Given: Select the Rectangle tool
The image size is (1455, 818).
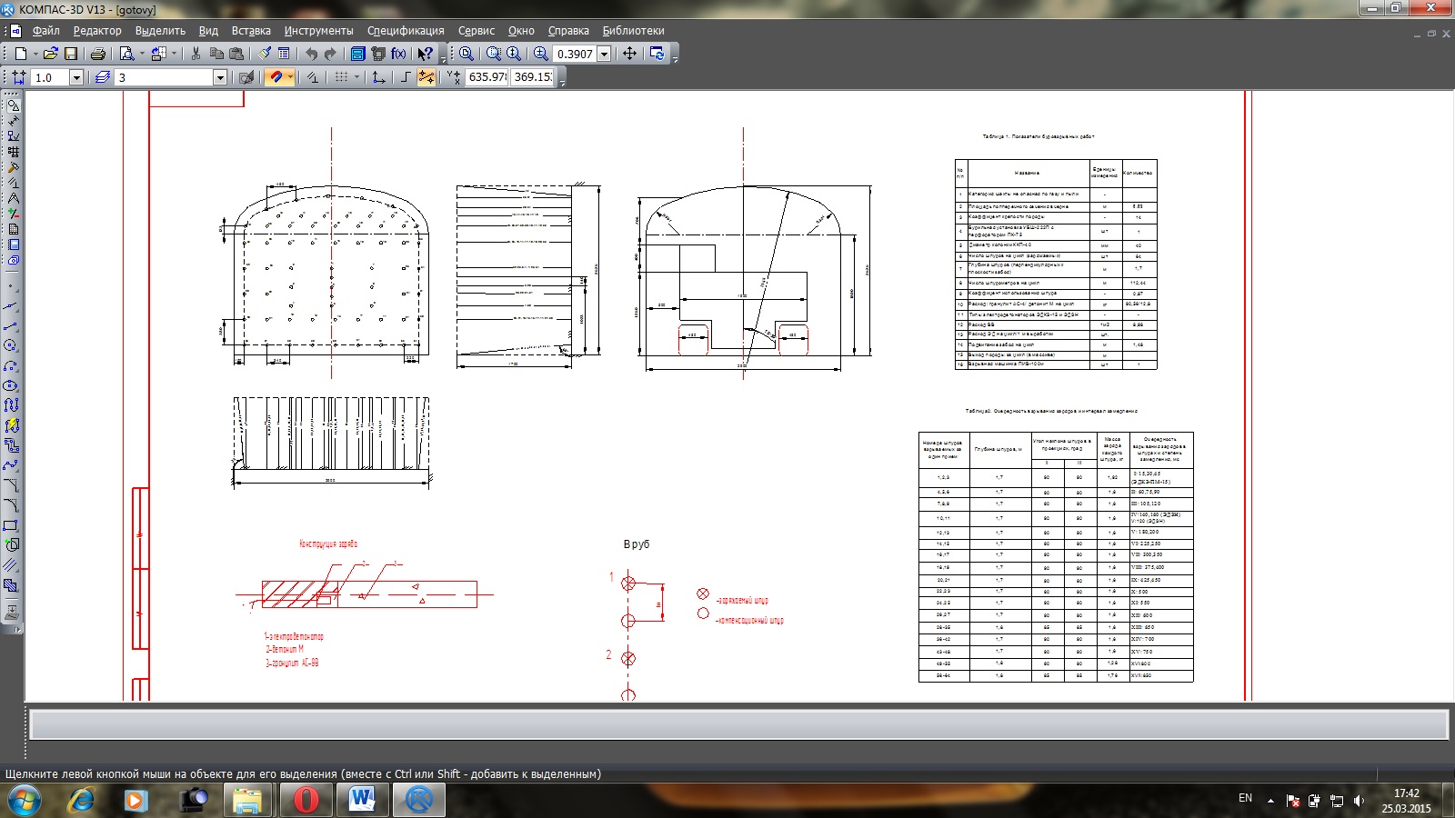Looking at the screenshot, I should (11, 526).
